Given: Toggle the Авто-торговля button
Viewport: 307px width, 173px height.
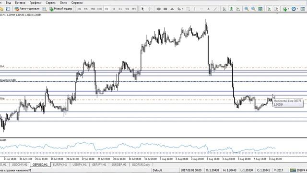Looking at the screenshot, I should [x=27, y=9].
